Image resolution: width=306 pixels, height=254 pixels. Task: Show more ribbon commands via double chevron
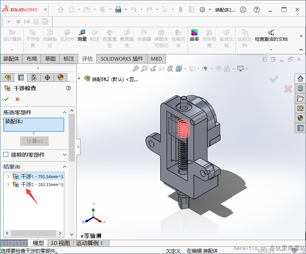[301, 36]
